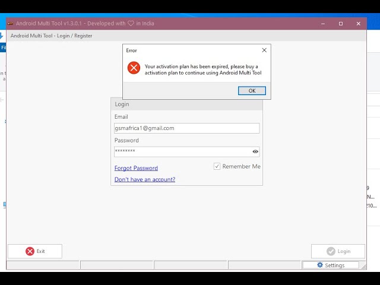380x285 pixels.
Task: Click the Login button at bottom right
Action: 338,251
